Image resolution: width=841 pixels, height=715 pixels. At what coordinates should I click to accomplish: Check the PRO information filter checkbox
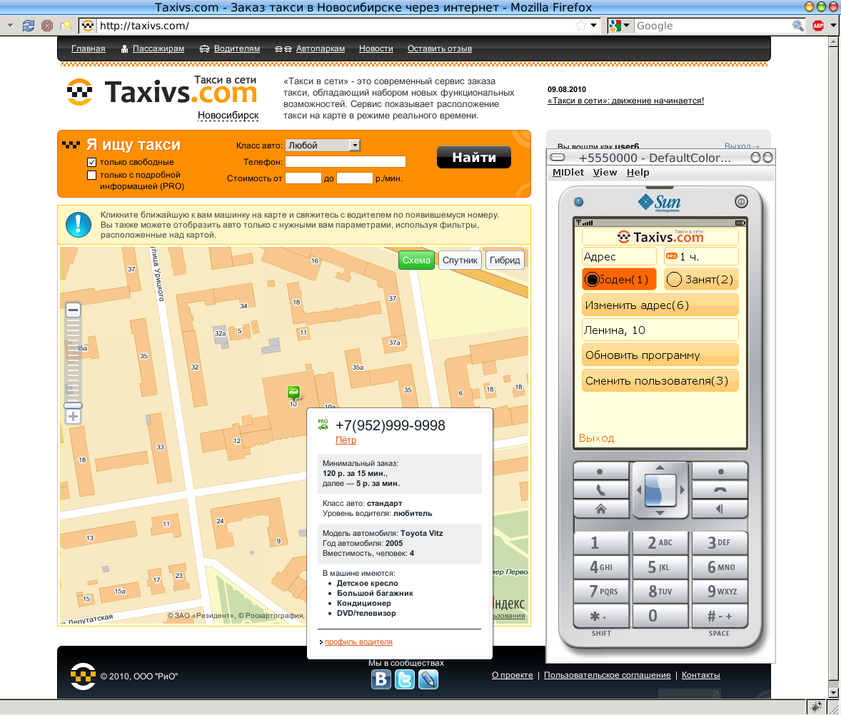(91, 175)
